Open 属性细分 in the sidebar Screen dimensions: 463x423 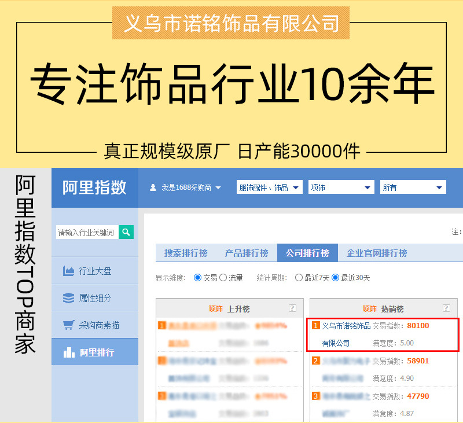95,298
